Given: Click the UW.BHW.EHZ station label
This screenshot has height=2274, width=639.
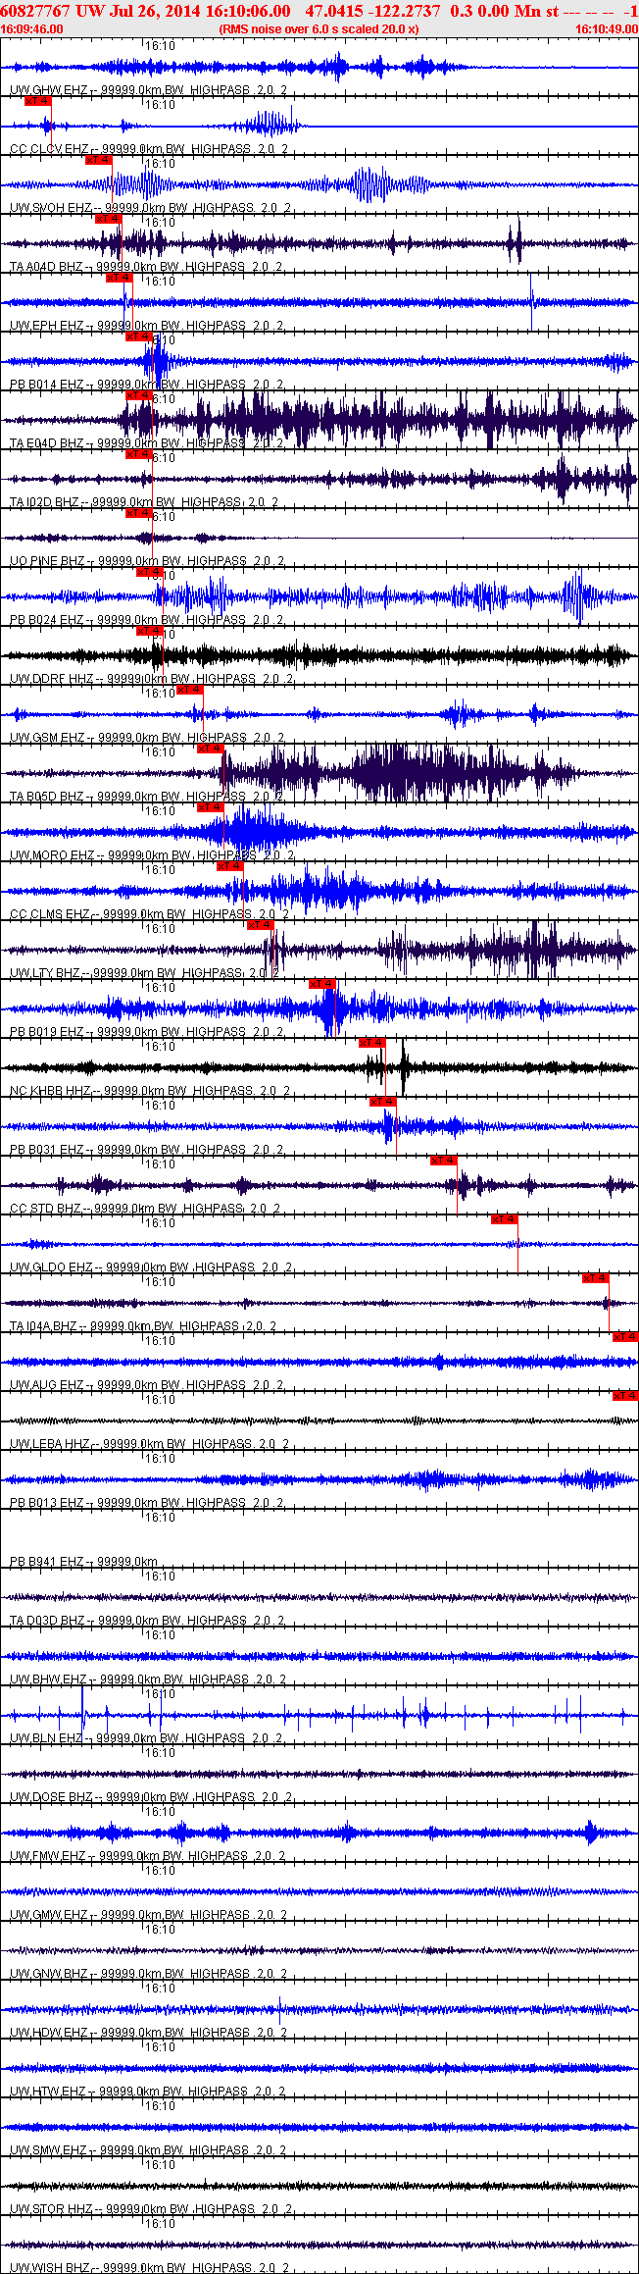Looking at the screenshot, I should (48, 1680).
